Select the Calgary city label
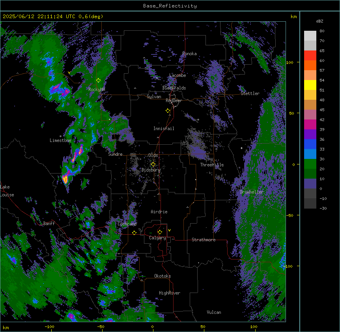 [x=157, y=238]
